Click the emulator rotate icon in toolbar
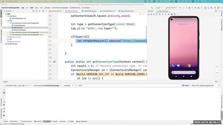Image resolution: width=223 pixels, height=125 pixels. (x=175, y=14)
